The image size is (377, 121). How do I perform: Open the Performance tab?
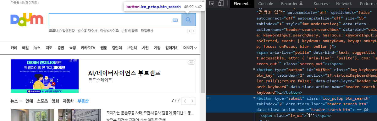click(x=368, y=3)
